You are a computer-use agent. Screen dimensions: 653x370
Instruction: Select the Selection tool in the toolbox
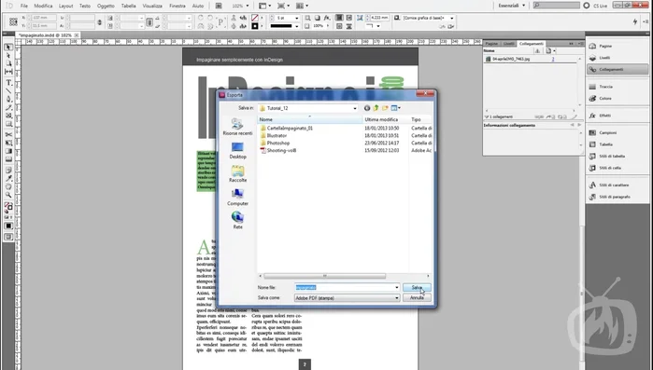tap(8, 48)
